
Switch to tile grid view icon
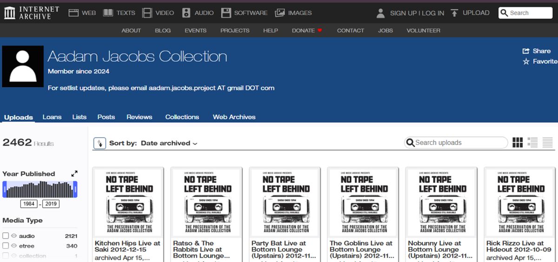click(x=518, y=143)
